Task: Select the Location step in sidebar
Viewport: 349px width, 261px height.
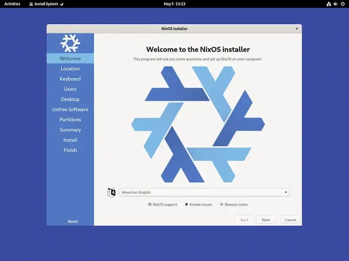Action: (70, 69)
